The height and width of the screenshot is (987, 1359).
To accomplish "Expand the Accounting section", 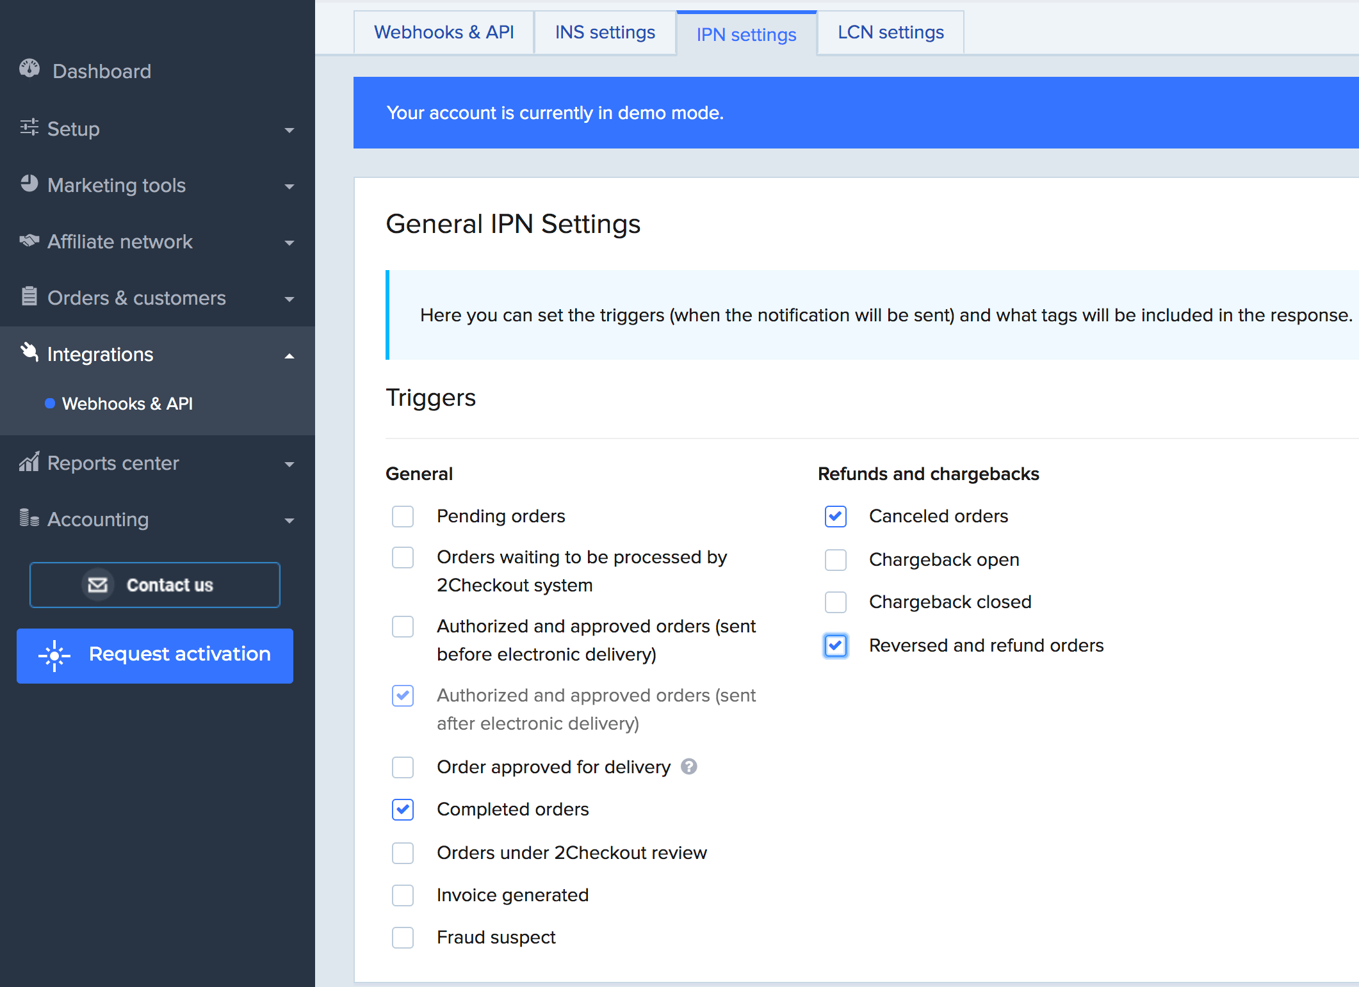I will 289,520.
